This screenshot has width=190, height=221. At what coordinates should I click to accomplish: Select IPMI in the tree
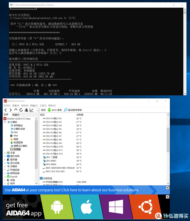coord(16,136)
